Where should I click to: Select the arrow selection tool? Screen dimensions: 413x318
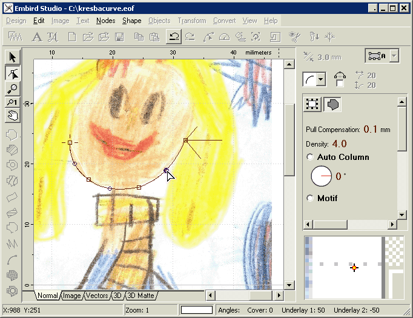[12, 58]
